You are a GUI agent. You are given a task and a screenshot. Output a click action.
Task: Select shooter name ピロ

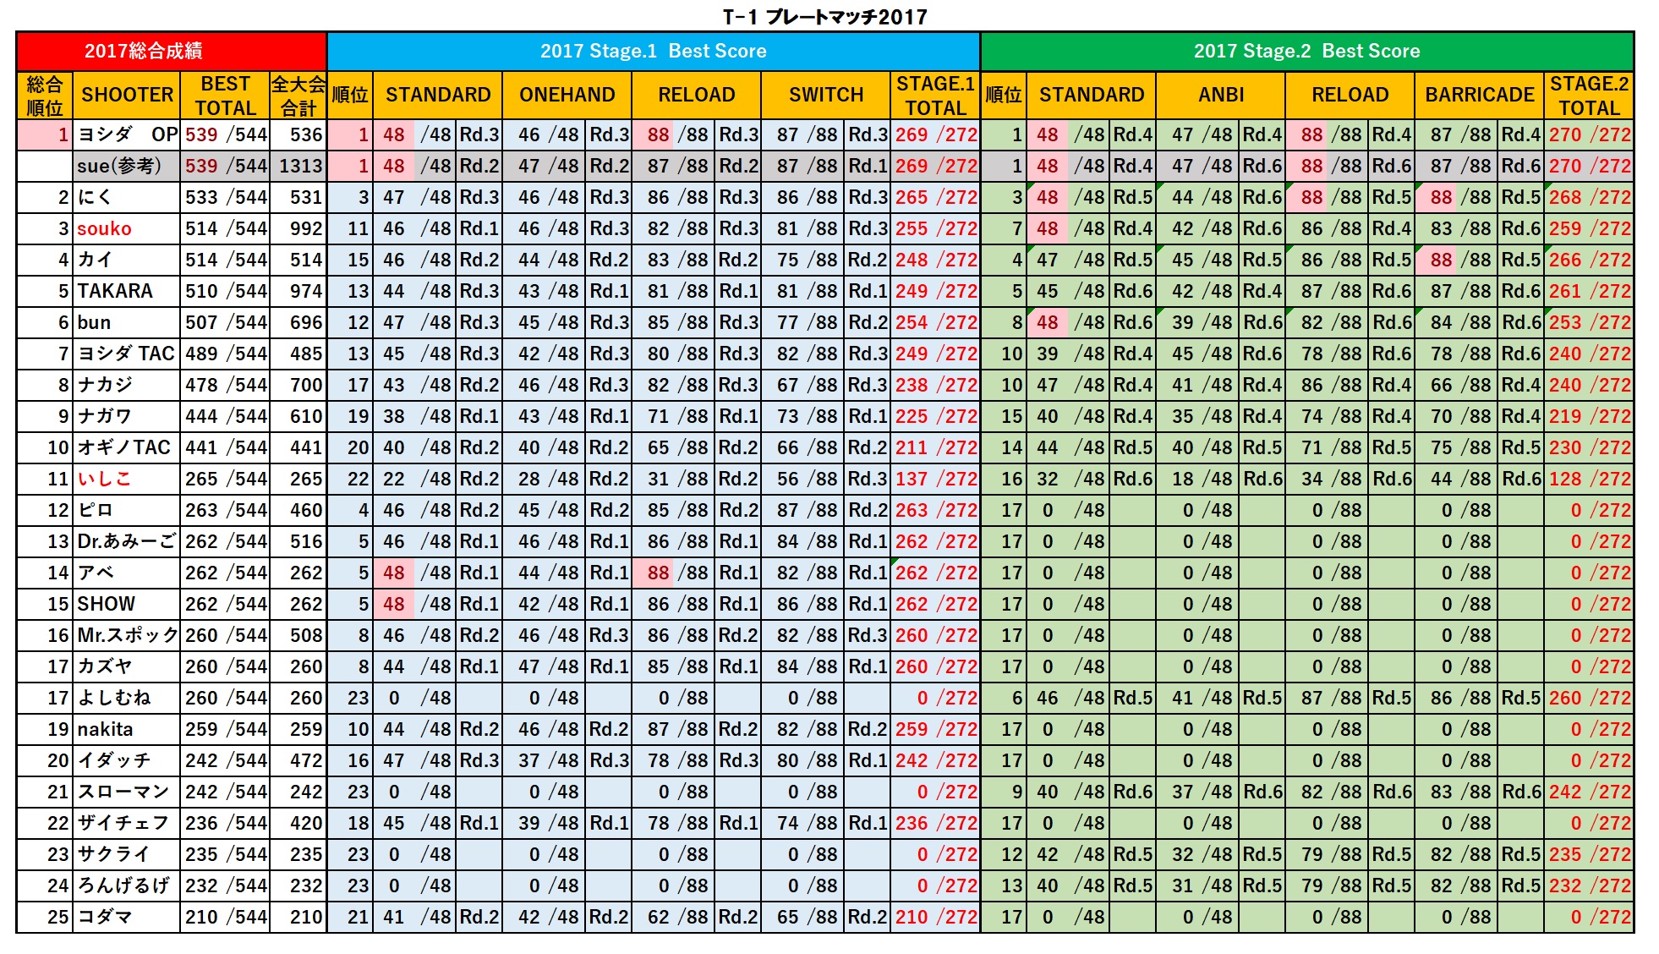click(x=95, y=510)
